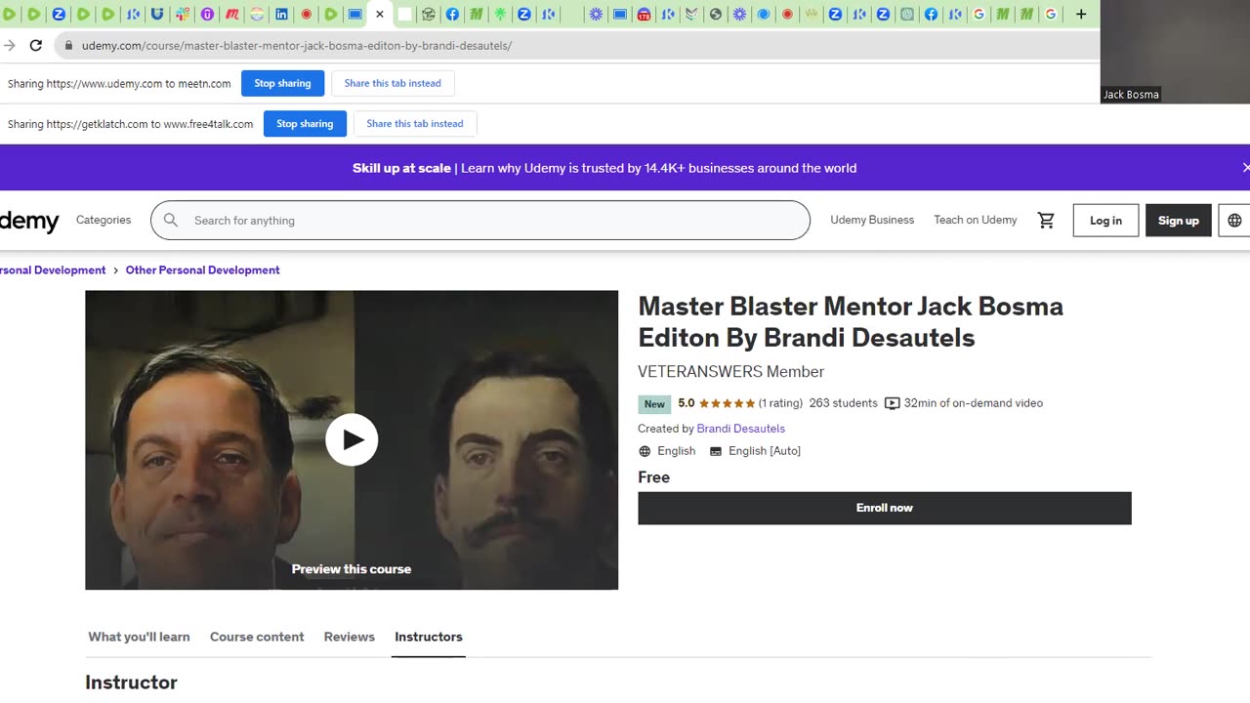Click the search magnifier icon
The image size is (1250, 703).
pyautogui.click(x=171, y=221)
